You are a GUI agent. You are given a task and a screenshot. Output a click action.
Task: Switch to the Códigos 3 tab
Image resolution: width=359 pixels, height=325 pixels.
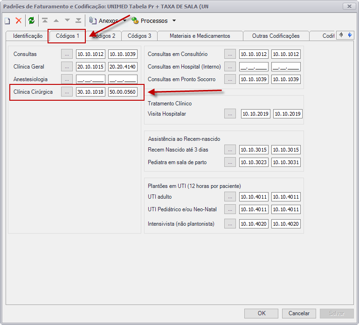[139, 36]
